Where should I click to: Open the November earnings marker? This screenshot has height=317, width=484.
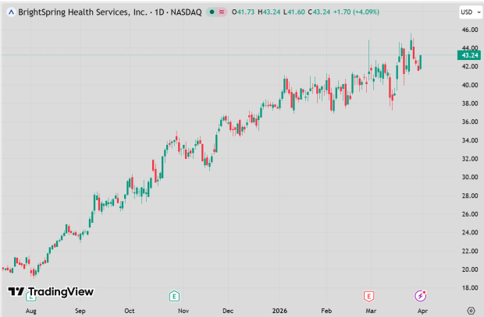[x=175, y=295]
